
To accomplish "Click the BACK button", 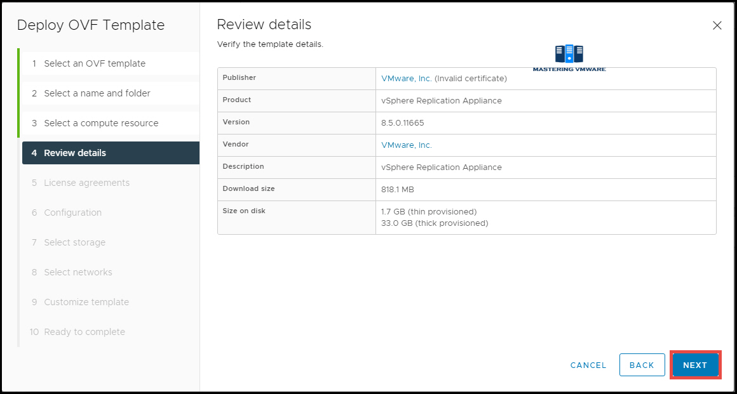I will tap(642, 365).
